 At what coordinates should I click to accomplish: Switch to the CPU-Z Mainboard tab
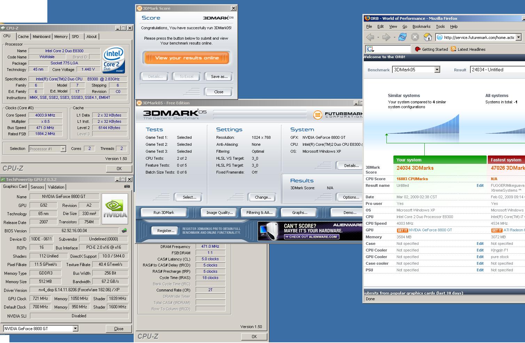pyautogui.click(x=41, y=37)
